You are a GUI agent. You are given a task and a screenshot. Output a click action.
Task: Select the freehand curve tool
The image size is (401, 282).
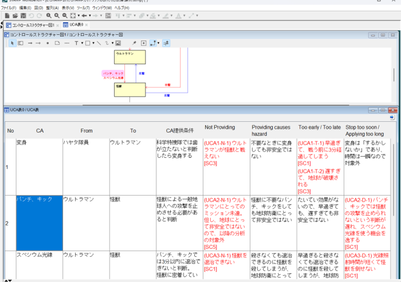107,43
